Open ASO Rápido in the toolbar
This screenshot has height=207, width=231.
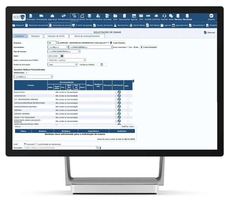tap(153, 25)
